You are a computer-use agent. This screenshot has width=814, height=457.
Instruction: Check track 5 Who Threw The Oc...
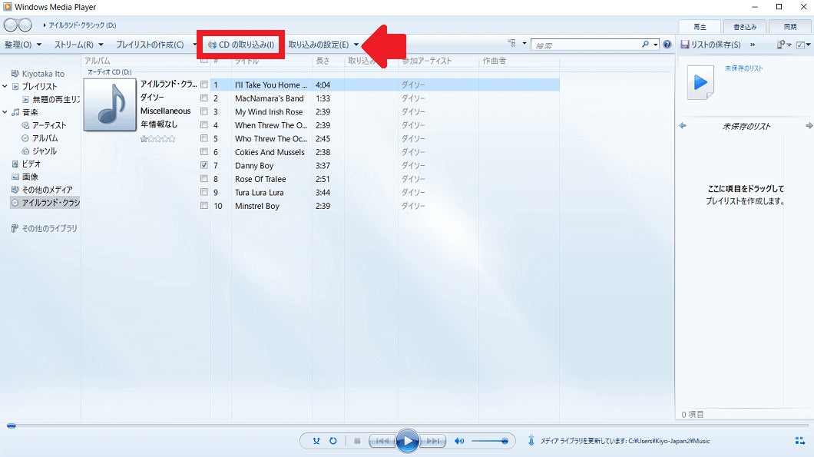[204, 139]
